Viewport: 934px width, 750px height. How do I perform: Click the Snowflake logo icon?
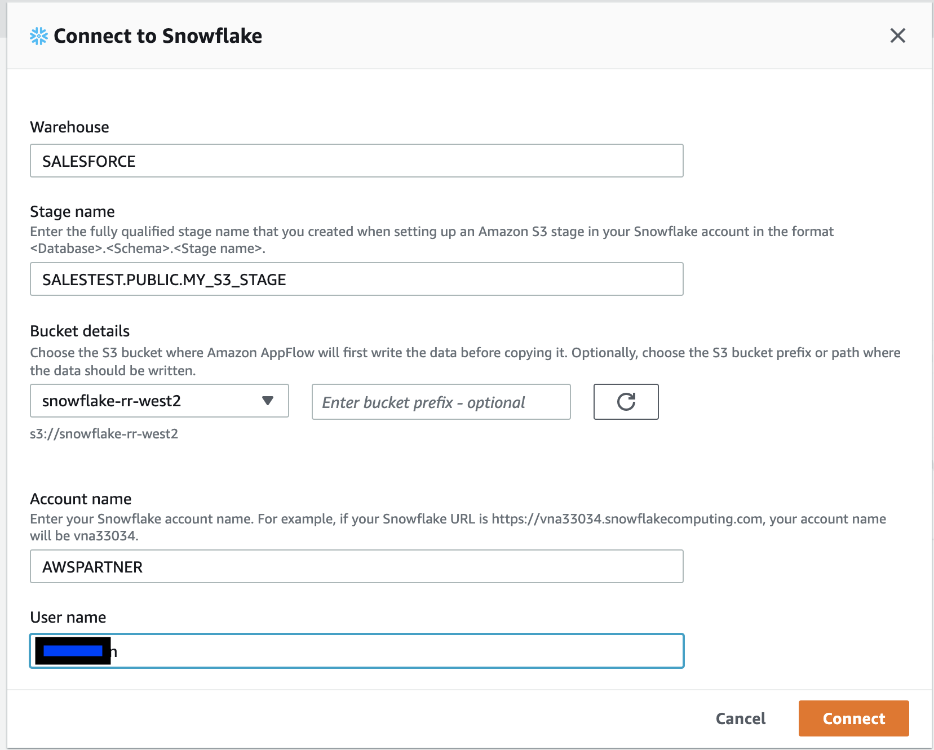click(x=39, y=36)
